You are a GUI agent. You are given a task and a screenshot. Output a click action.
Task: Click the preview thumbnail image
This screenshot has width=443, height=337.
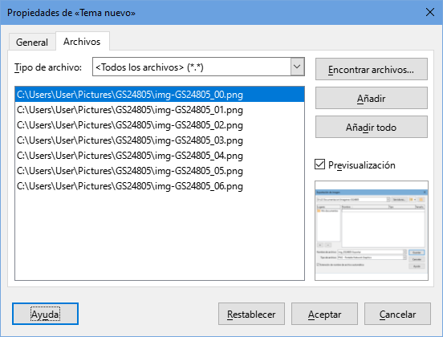click(372, 231)
